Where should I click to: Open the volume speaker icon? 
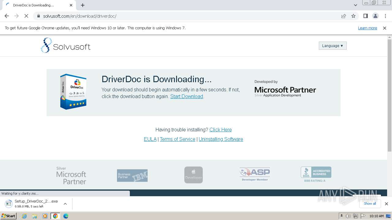tap(348, 216)
